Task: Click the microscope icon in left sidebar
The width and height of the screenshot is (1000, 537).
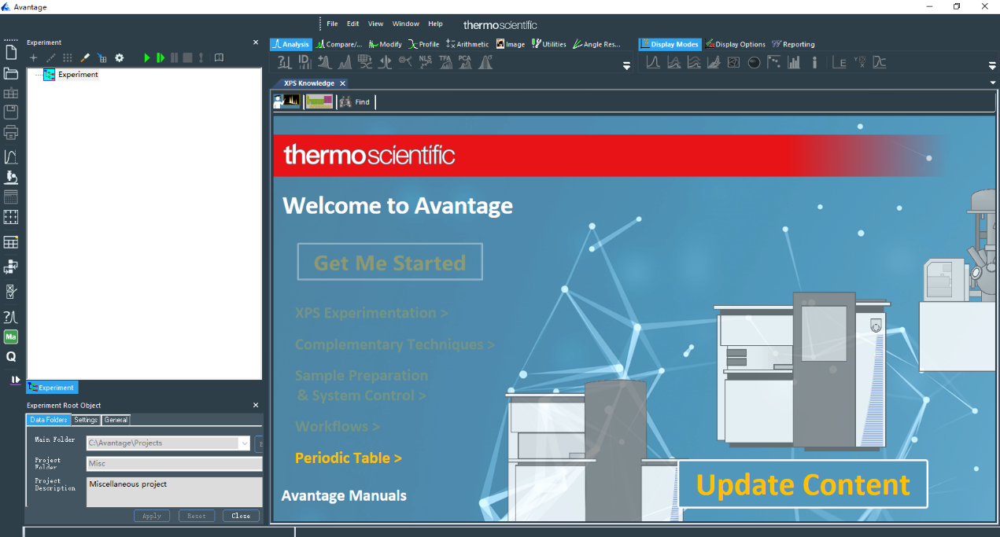Action: tap(11, 177)
